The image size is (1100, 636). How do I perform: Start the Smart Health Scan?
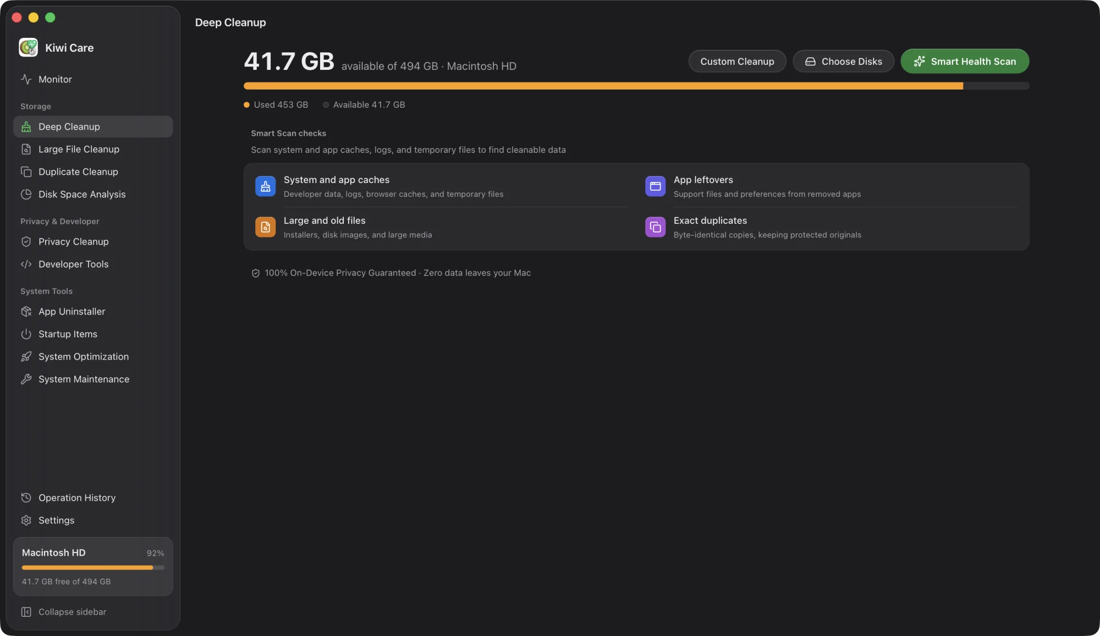(965, 61)
